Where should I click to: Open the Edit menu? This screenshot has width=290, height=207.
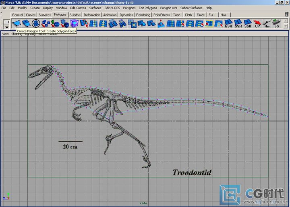pos(12,8)
